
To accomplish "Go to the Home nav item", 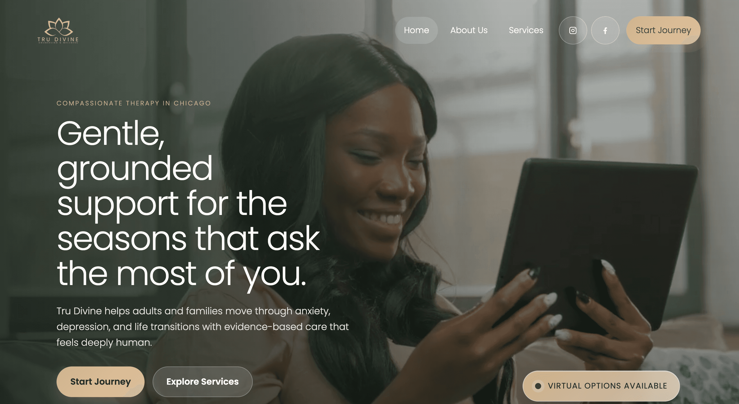I will pyautogui.click(x=416, y=30).
